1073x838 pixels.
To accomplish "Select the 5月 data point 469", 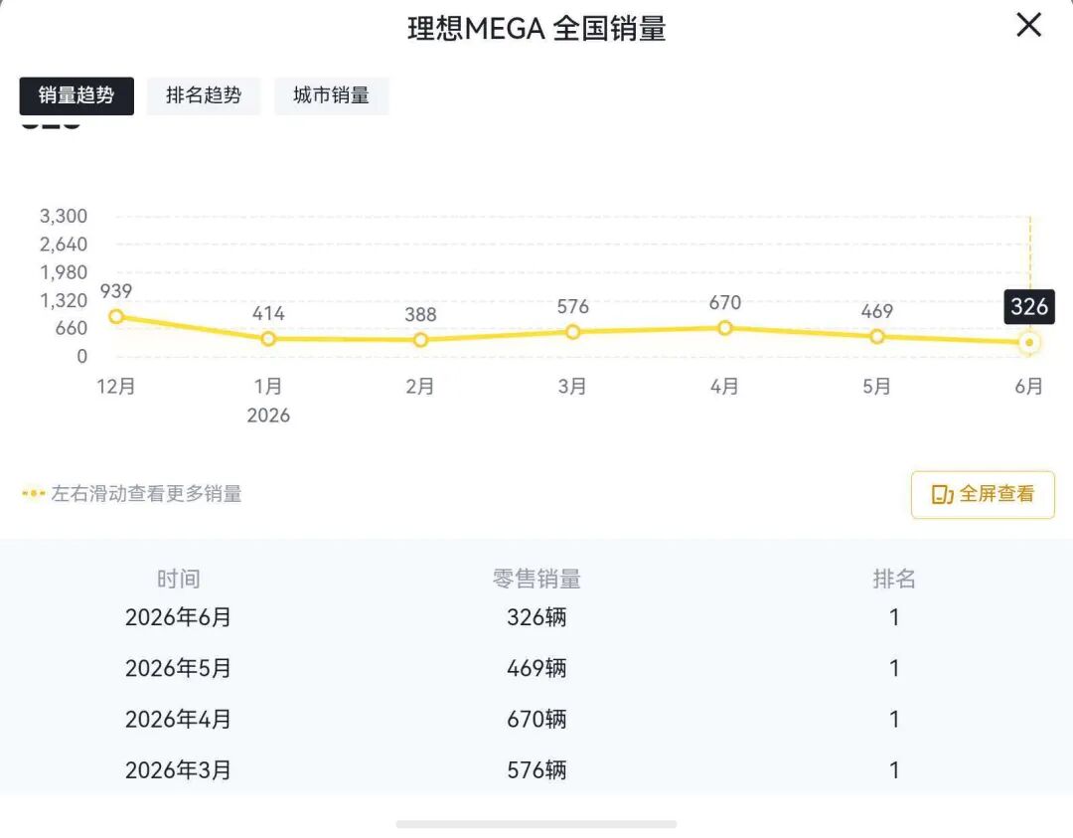I will pyautogui.click(x=876, y=337).
